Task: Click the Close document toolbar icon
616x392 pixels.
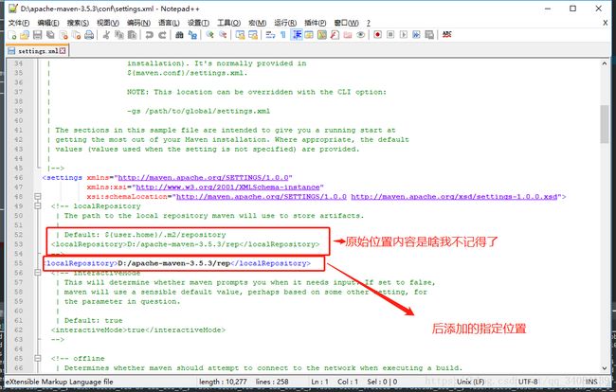Action: click(63, 35)
